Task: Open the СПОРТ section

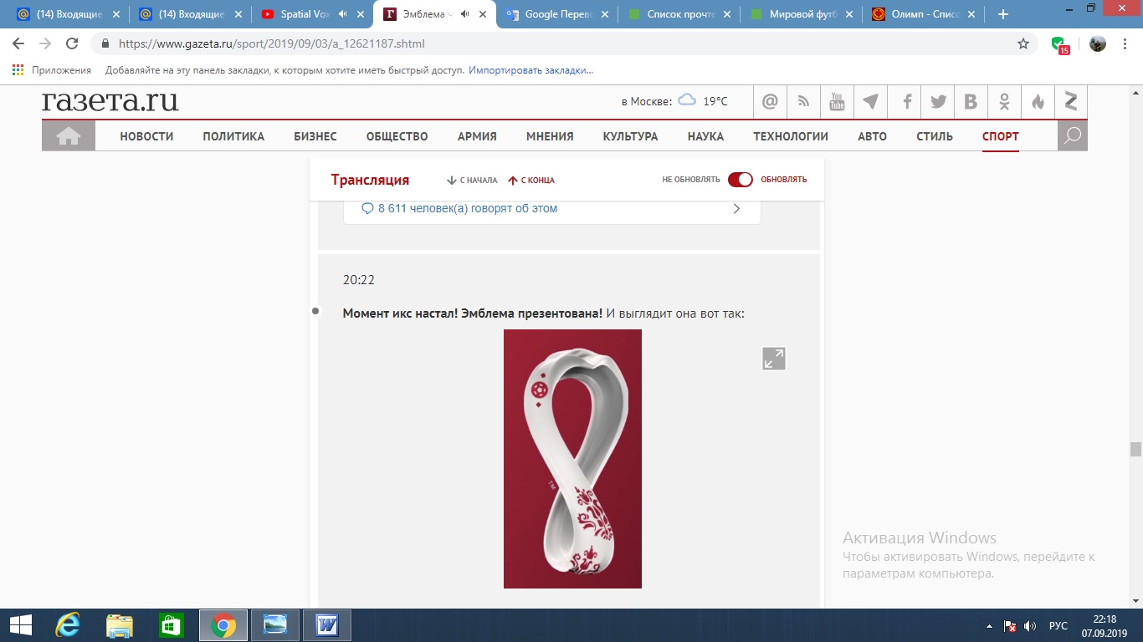Action: [x=1001, y=136]
